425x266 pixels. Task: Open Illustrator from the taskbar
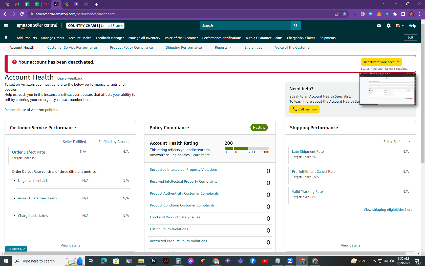pyautogui.click(x=166, y=261)
